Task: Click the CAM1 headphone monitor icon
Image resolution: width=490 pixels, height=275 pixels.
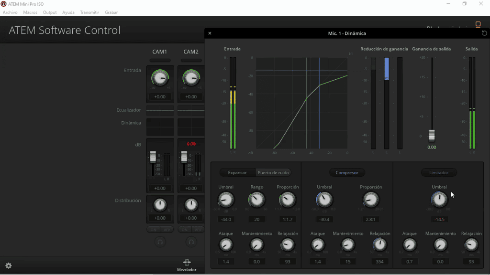Action: point(160,242)
